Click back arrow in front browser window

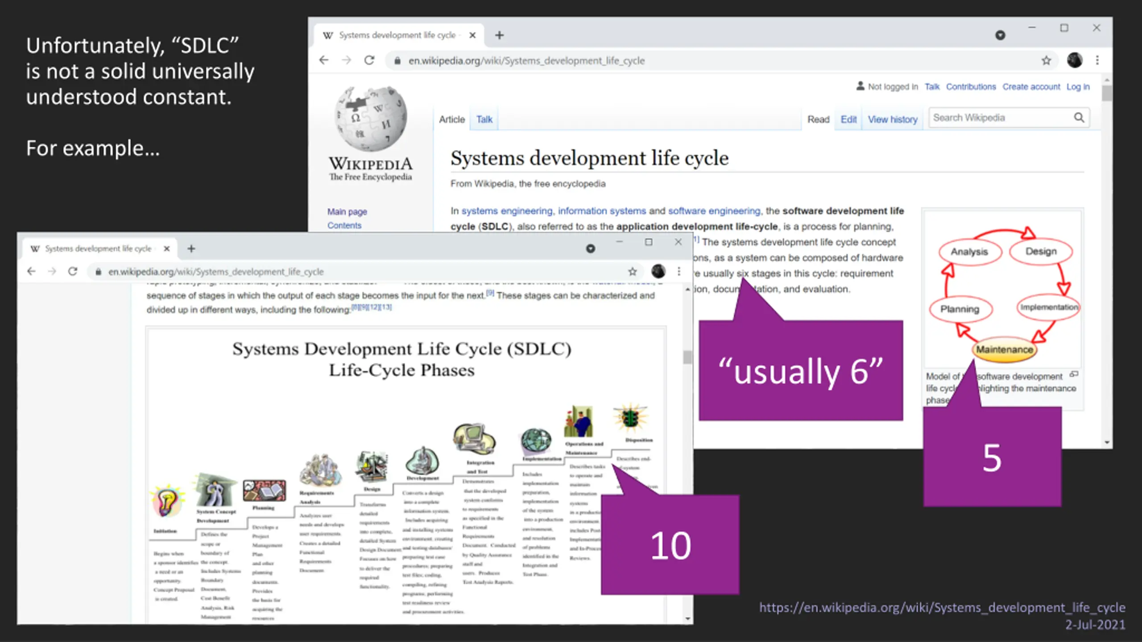point(31,271)
